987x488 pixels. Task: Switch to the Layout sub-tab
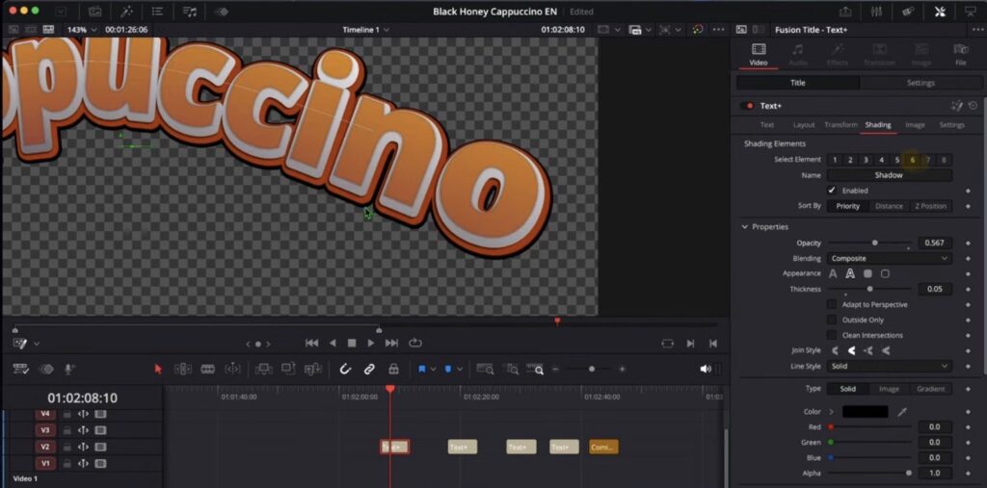804,124
